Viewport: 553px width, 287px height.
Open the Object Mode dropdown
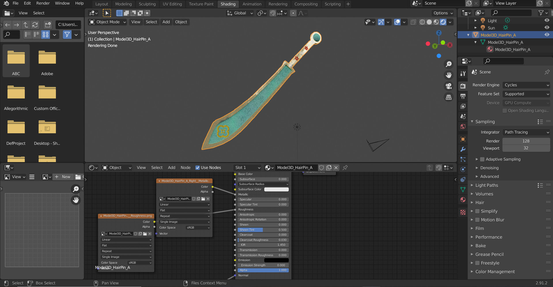click(107, 22)
